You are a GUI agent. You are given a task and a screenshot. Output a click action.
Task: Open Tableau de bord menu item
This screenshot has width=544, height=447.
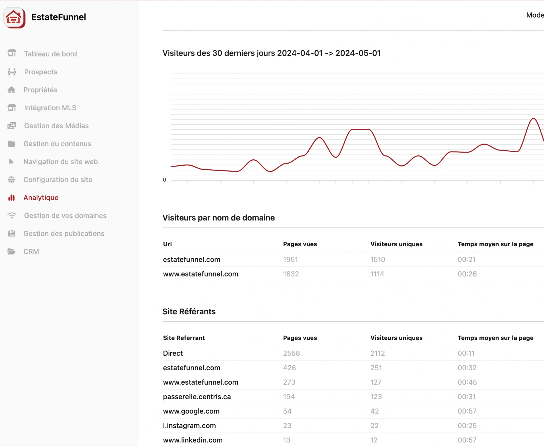[x=50, y=54]
